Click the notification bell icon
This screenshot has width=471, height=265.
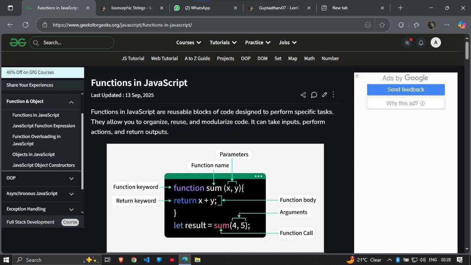pos(421,42)
